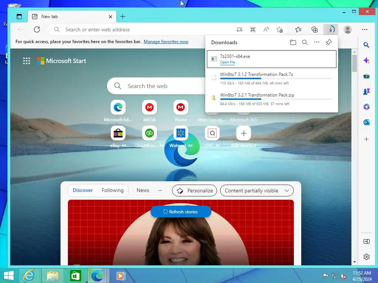Click the Win8to7 3.2.1 Transformation Pack.zip download

pyautogui.click(x=271, y=99)
